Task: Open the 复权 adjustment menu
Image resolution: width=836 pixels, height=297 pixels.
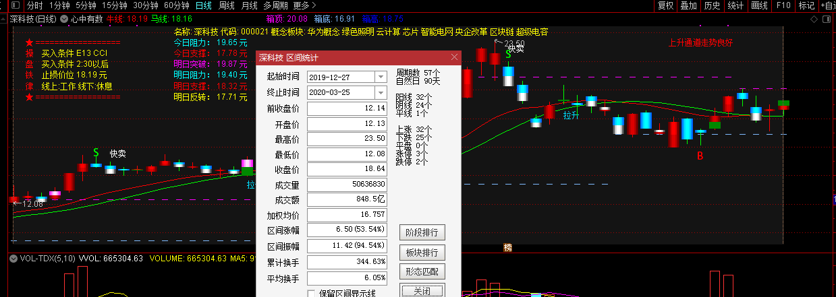Action: 666,5
